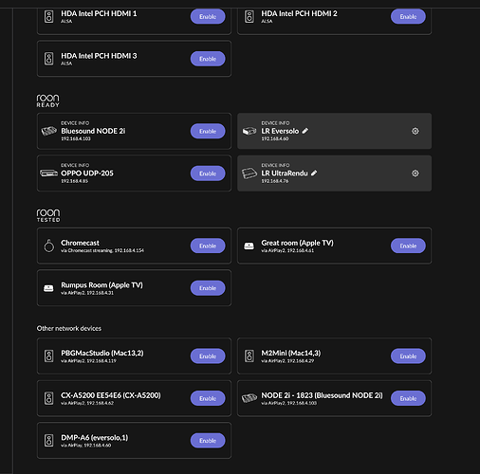480x474 pixels.
Task: Enable the OPPO UDP-205 device
Action: click(x=208, y=173)
